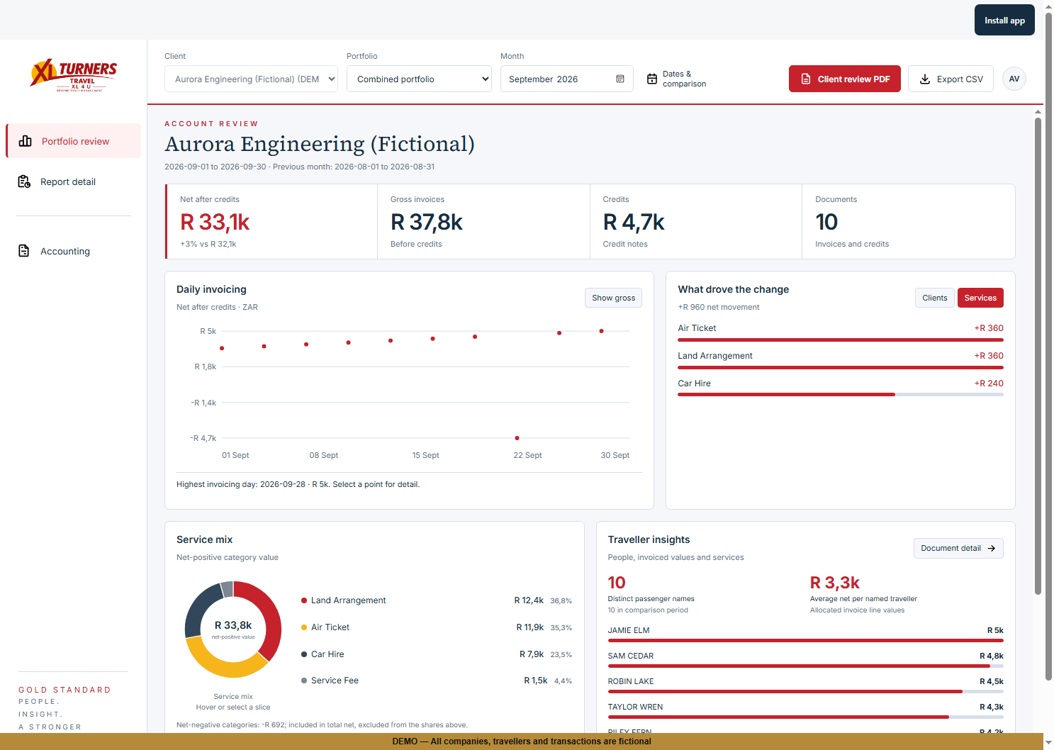
Task: Click the Car Hire legend row
Action: 436,654
